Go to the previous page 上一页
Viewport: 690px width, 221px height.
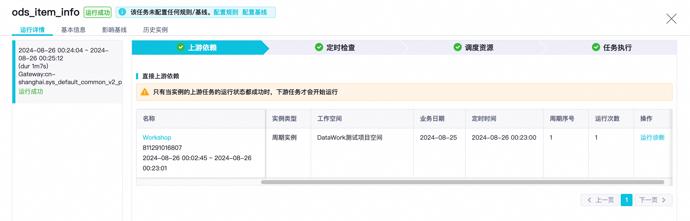(599, 200)
